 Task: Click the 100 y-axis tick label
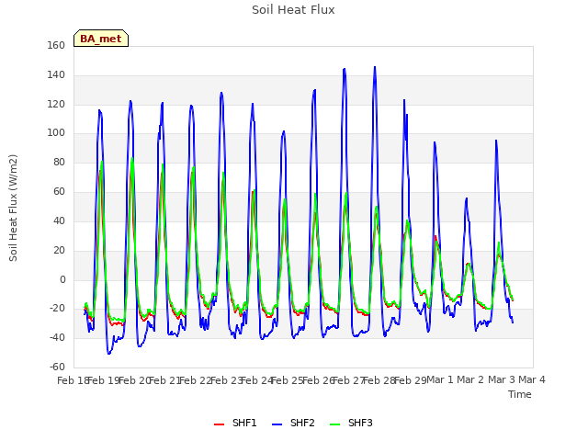click(56, 132)
